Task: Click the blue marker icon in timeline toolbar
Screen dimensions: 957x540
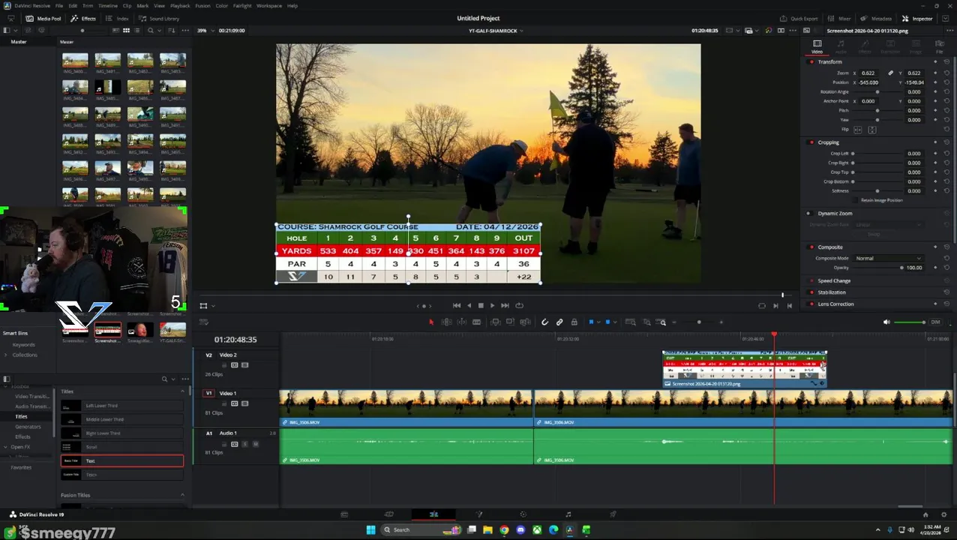Action: [x=607, y=322]
